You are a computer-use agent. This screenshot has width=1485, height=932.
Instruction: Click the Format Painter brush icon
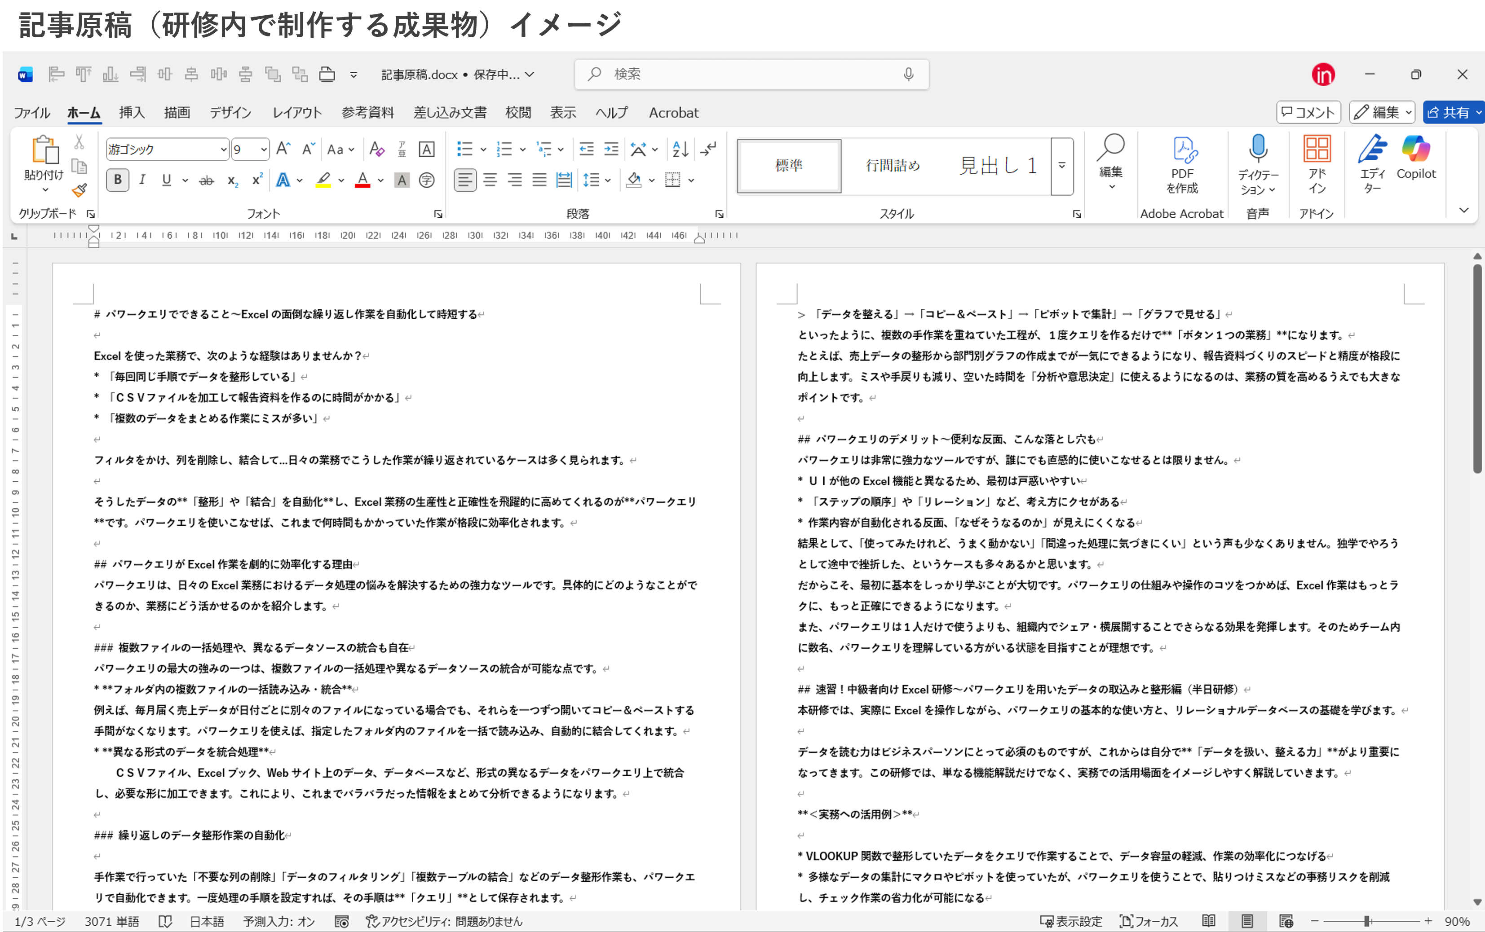pos(79,190)
